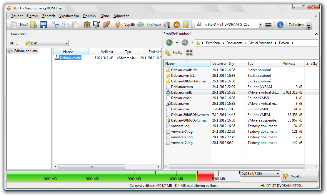Sort disc contents by Velikost column
The height and width of the screenshot is (196, 327).
101,52
